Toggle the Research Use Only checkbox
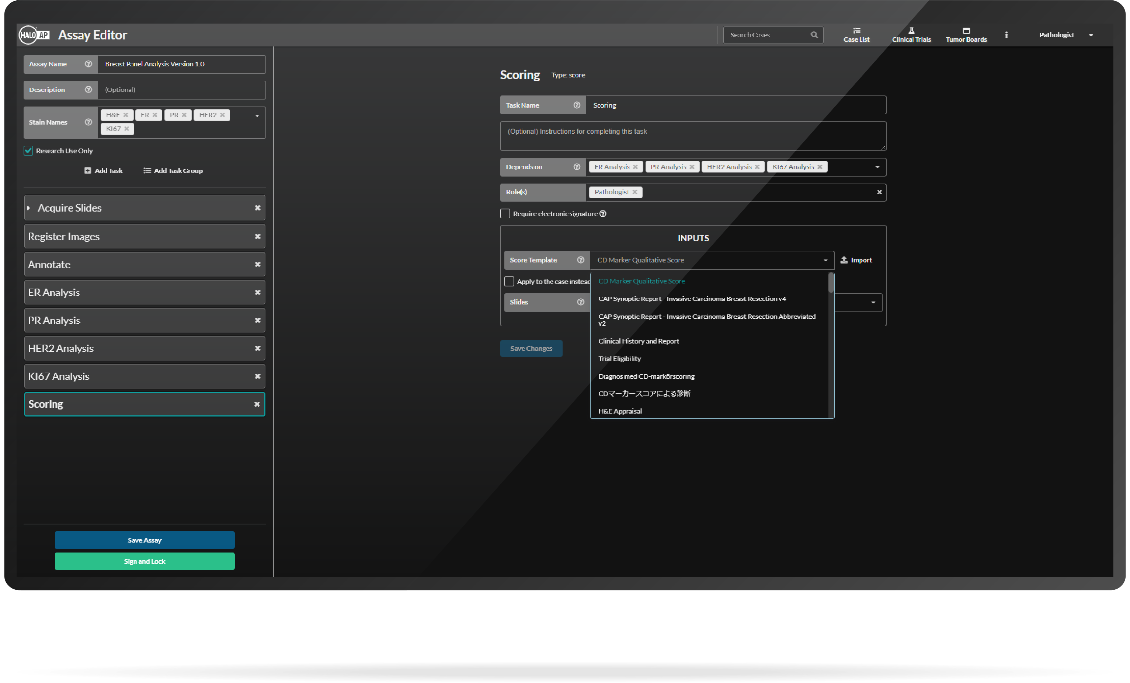Viewport: 1130px width, 683px height. (28, 151)
